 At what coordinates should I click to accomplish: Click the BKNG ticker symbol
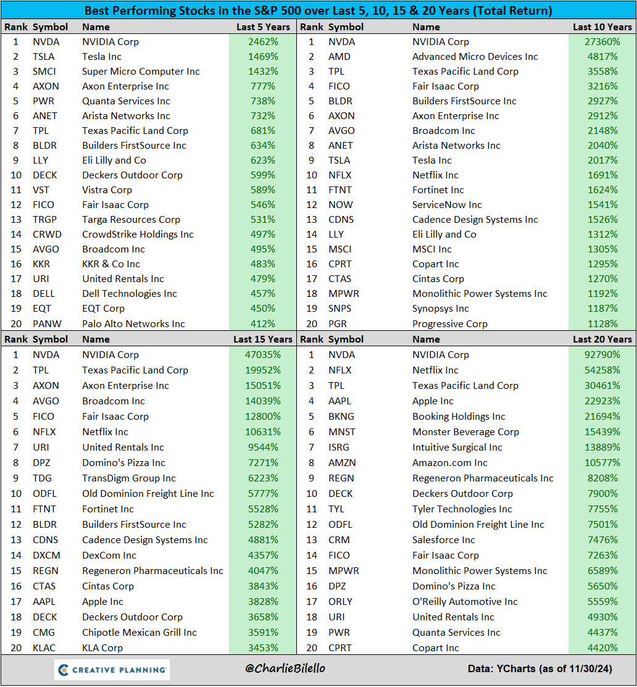point(341,416)
